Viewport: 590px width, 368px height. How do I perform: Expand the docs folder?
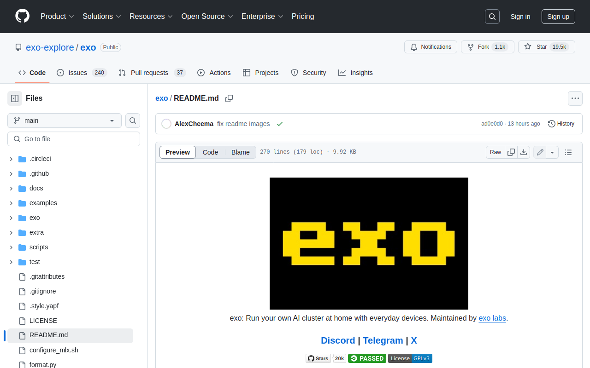tap(11, 188)
